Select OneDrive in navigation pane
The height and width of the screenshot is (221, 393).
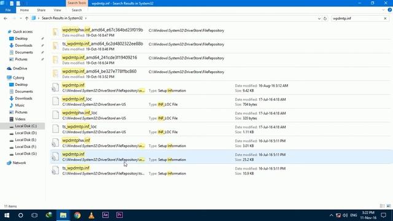(x=17, y=68)
